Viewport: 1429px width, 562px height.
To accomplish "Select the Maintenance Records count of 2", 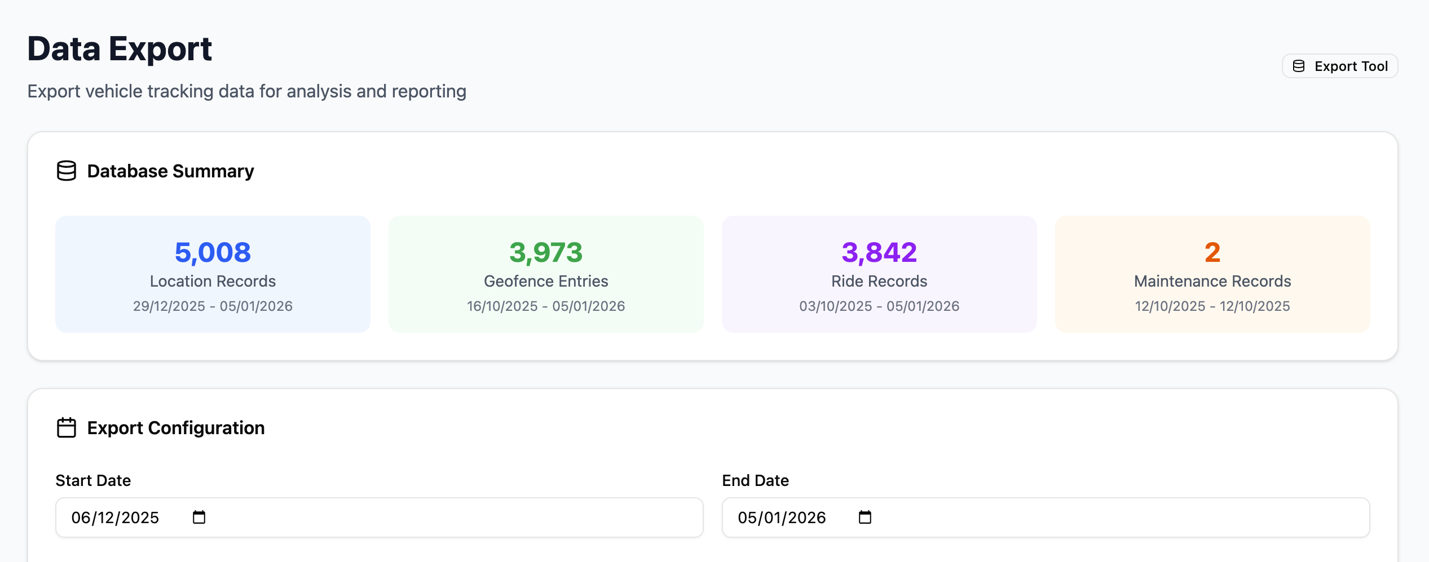I will tap(1212, 252).
